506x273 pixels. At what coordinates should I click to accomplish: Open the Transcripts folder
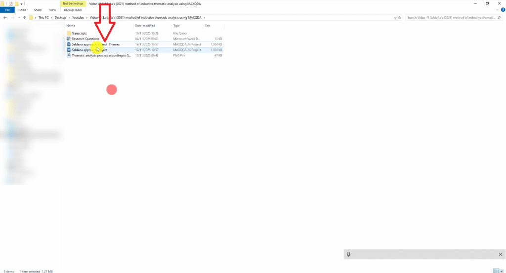[x=79, y=33]
